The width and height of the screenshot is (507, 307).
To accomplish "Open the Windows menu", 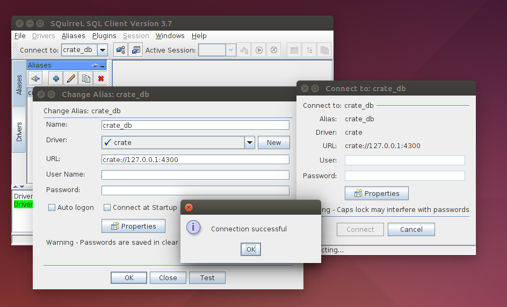I will 170,36.
